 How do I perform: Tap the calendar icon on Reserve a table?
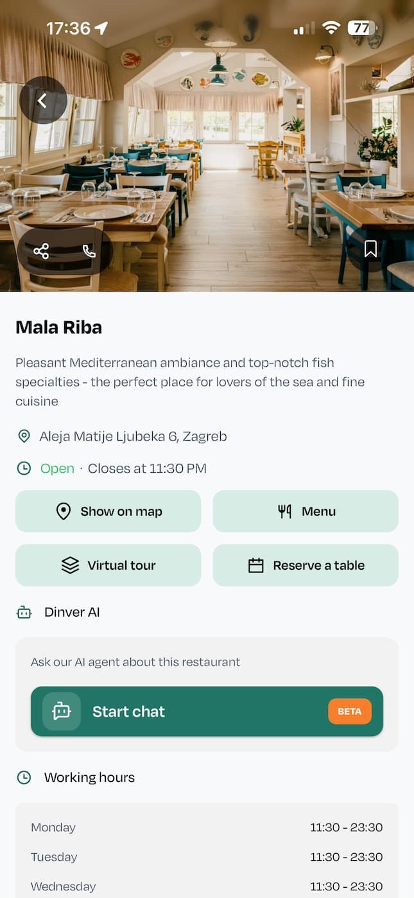[x=256, y=565]
